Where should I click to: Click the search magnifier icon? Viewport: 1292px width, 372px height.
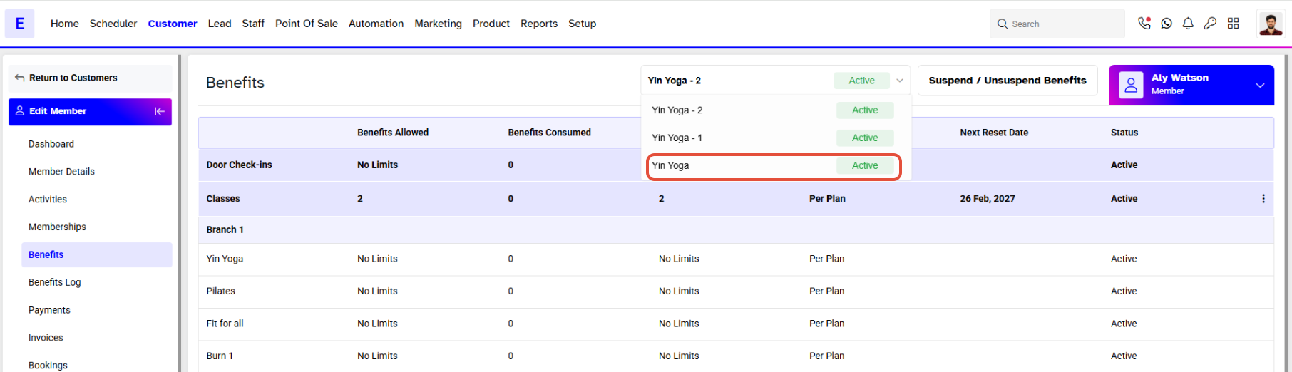point(1003,24)
